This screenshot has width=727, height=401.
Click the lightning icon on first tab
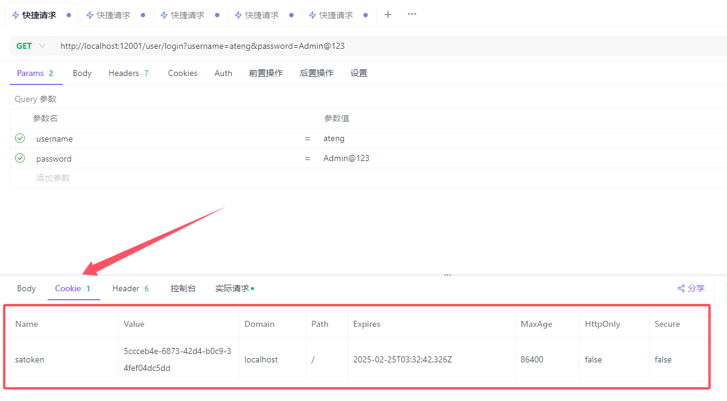pos(16,15)
